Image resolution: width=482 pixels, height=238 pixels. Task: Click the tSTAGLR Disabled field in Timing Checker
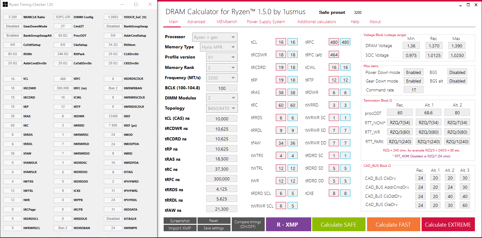click(x=113, y=219)
